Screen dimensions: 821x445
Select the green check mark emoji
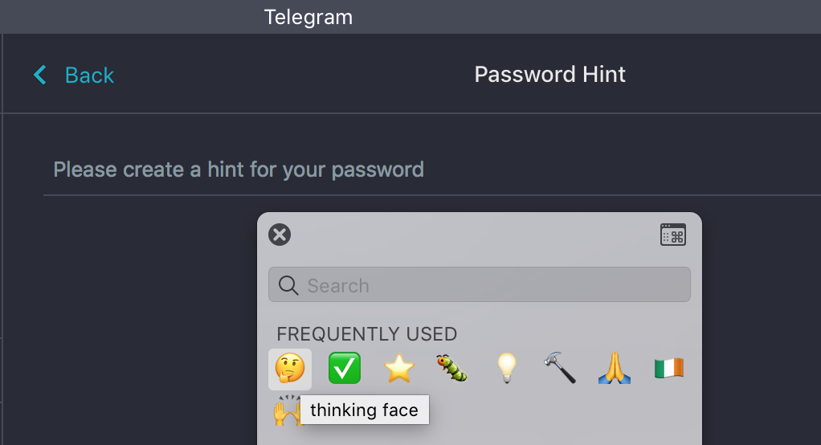tap(345, 369)
